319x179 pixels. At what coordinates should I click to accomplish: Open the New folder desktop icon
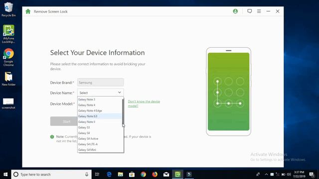coord(8,79)
